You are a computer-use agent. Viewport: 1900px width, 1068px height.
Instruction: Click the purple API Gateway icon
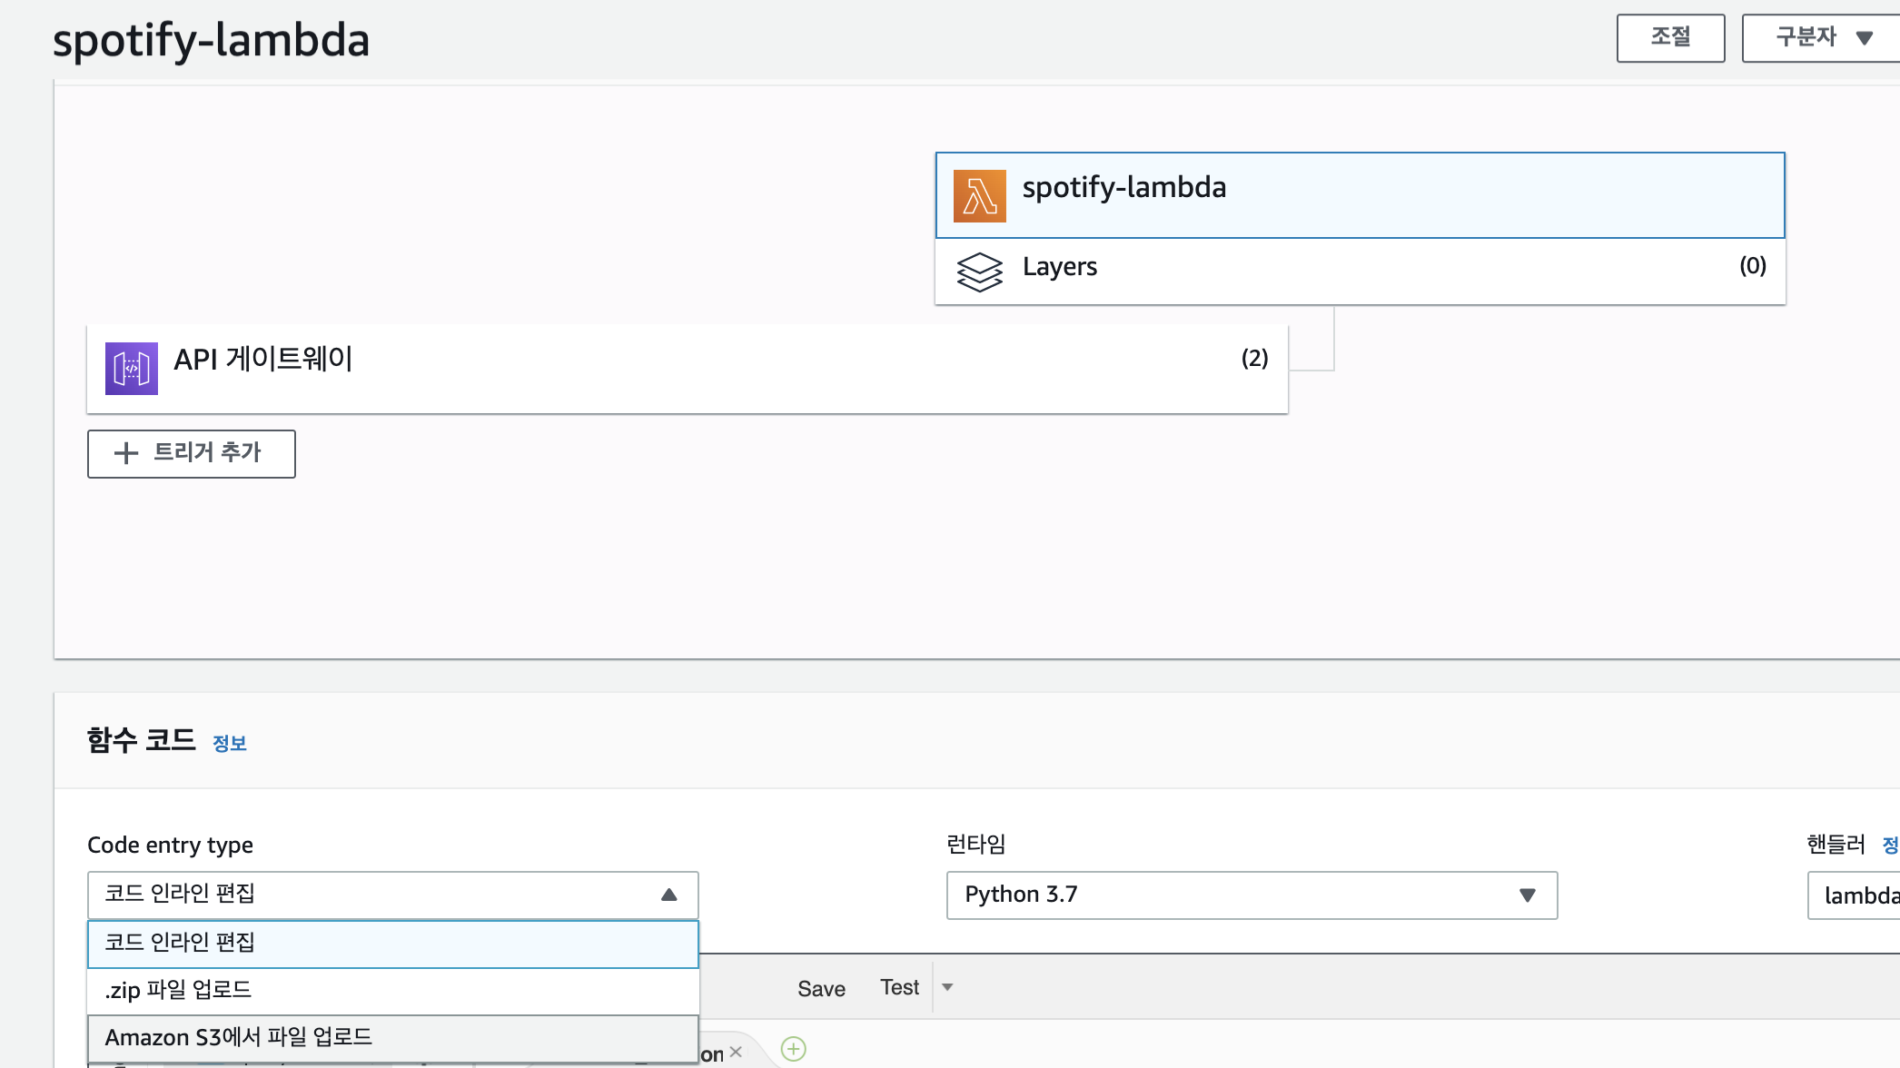132,368
